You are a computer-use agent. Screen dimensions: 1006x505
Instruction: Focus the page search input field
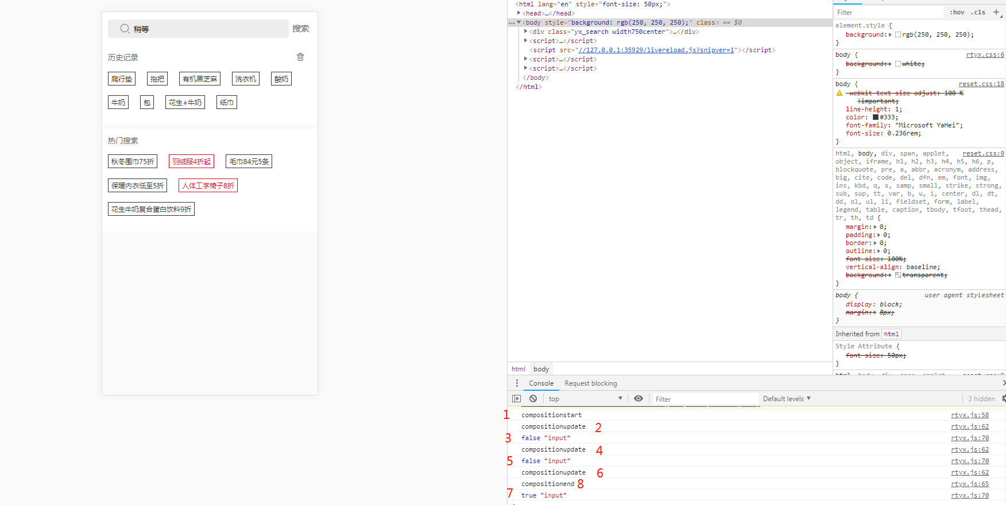click(x=198, y=29)
